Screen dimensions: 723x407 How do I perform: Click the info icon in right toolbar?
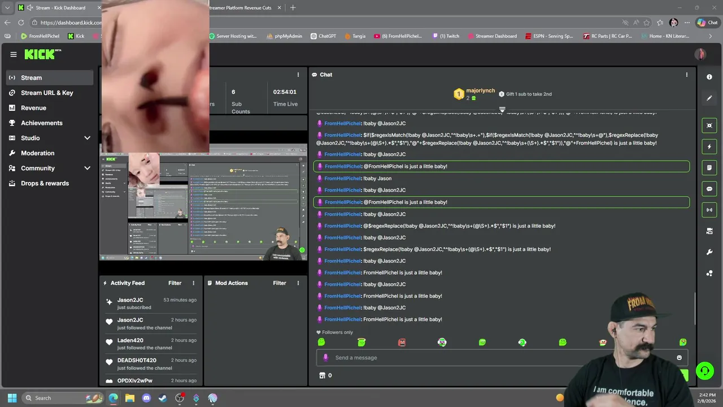click(x=709, y=77)
